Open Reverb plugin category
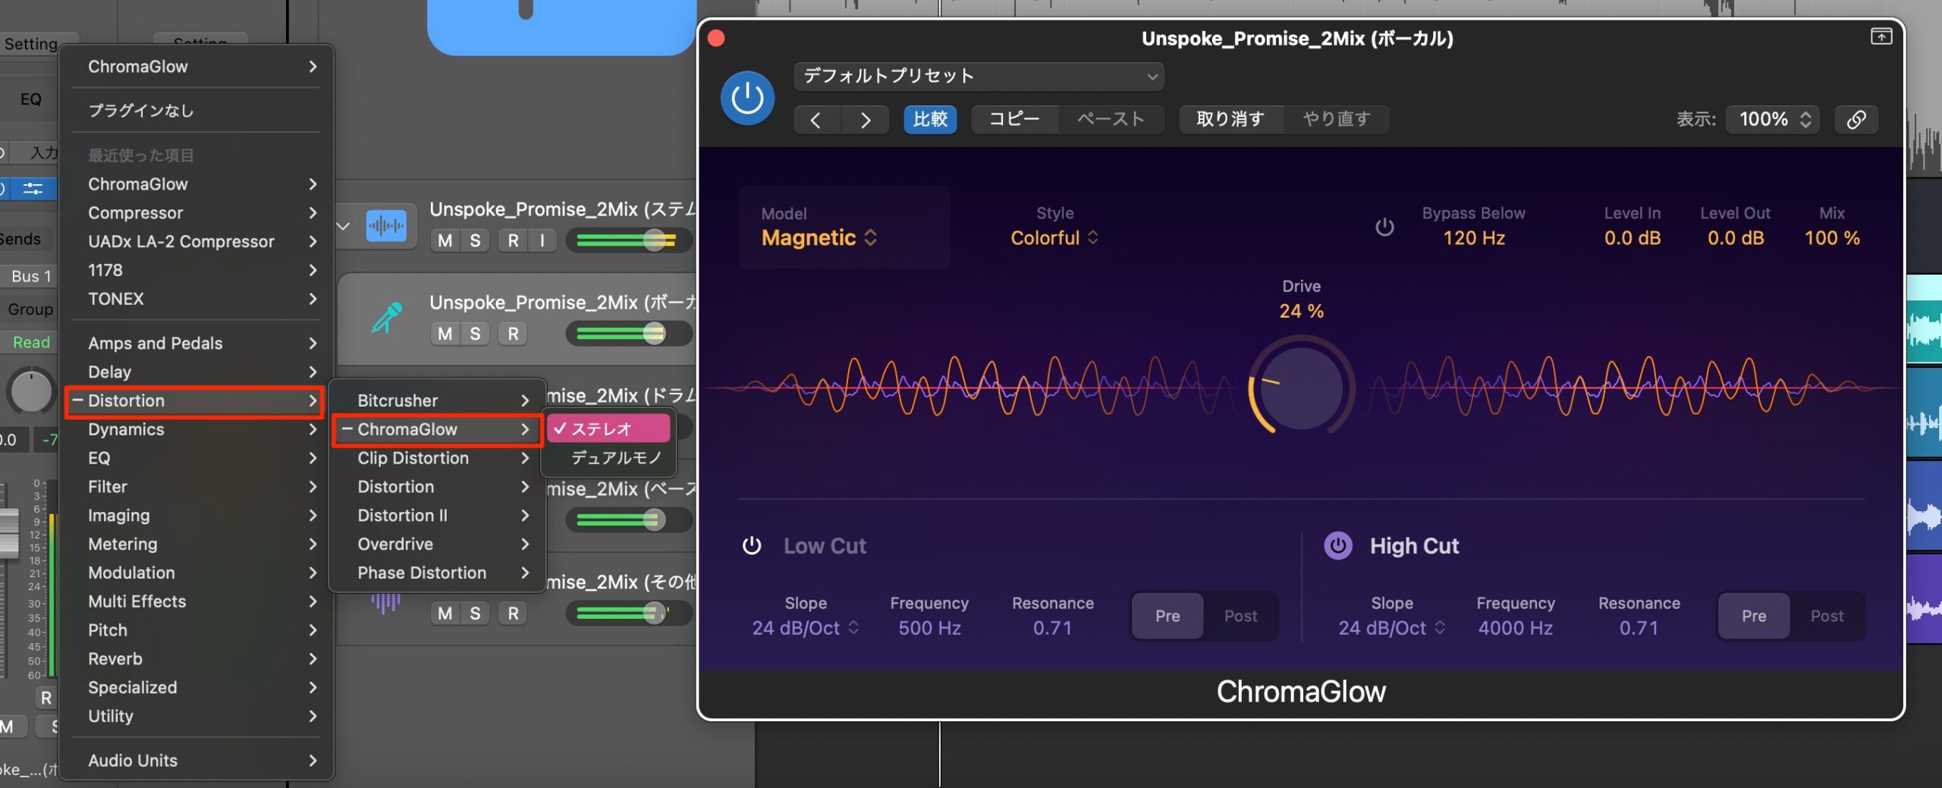 coord(196,658)
